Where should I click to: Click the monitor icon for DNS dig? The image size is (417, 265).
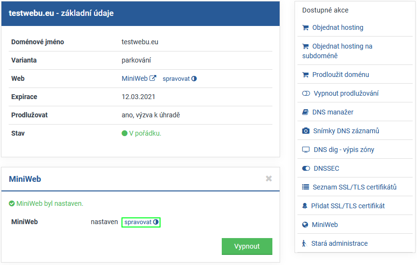[306, 150]
